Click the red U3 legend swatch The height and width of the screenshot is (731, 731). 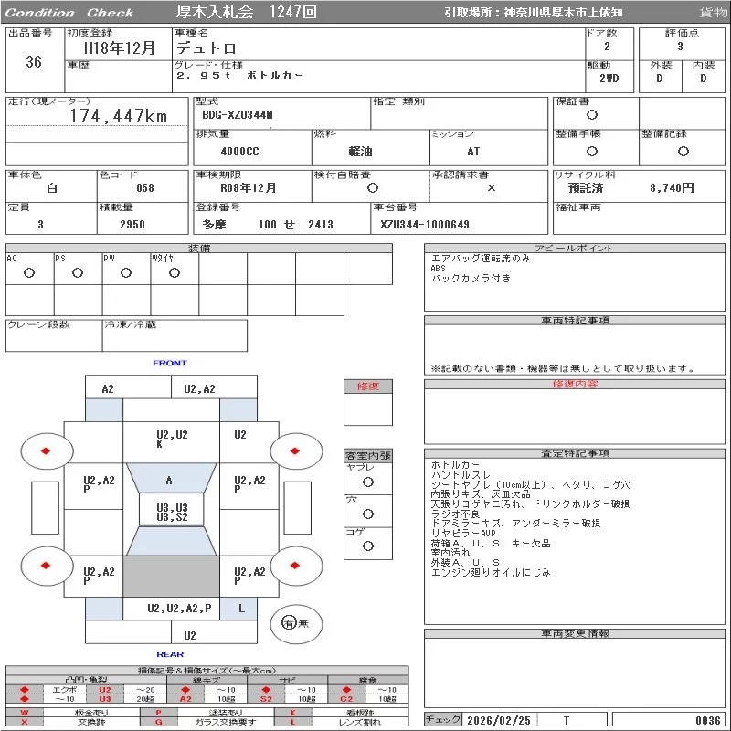pyautogui.click(x=105, y=699)
